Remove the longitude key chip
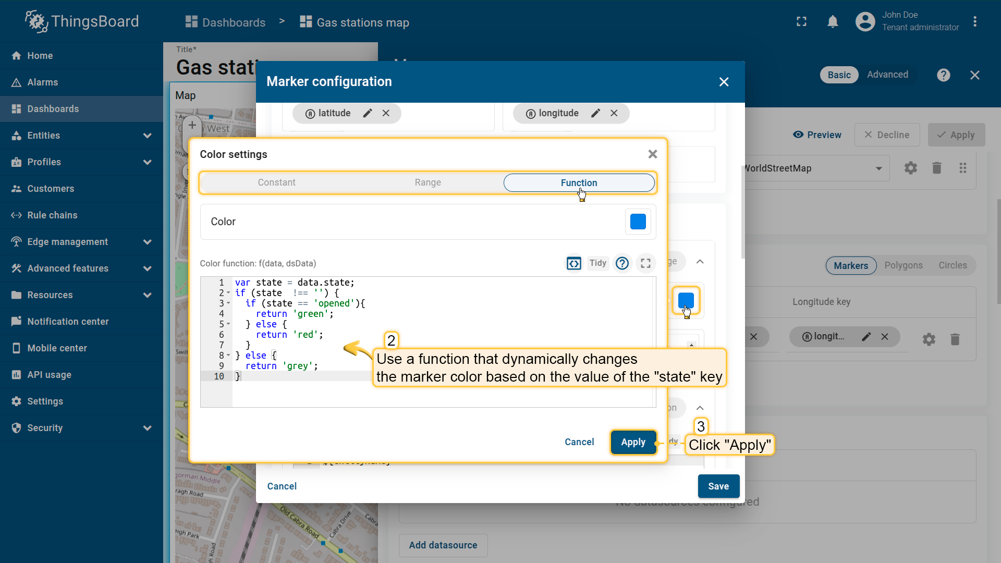Viewport: 1001px width, 563px height. (x=614, y=113)
